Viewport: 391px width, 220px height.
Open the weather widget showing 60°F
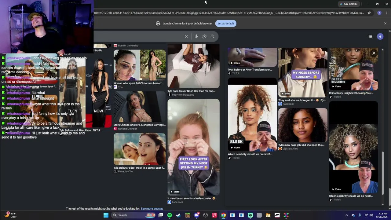click(10, 215)
